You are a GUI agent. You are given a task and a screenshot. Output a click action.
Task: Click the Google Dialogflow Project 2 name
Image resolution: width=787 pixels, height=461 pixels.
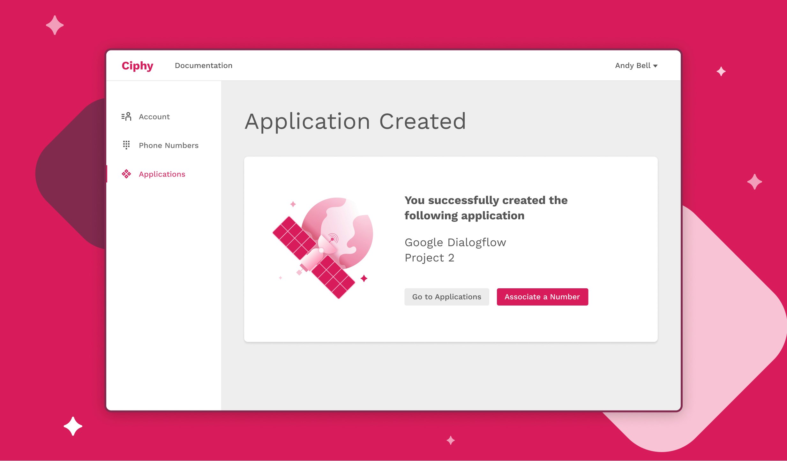455,250
